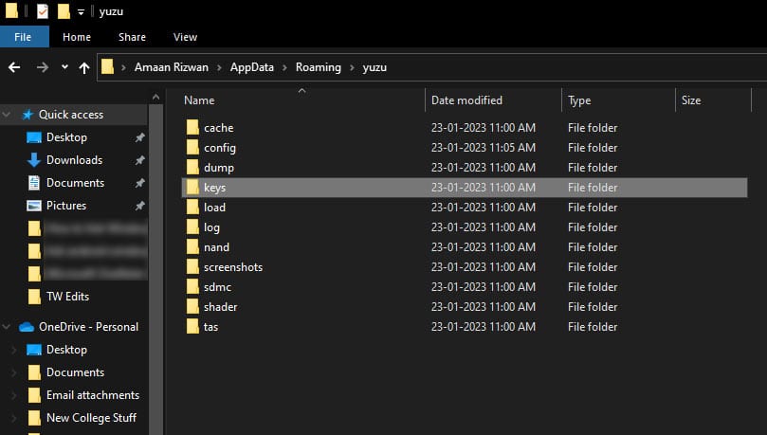Open Customize Quick Access Toolbar dropdown
The height and width of the screenshot is (435, 767).
pyautogui.click(x=82, y=12)
